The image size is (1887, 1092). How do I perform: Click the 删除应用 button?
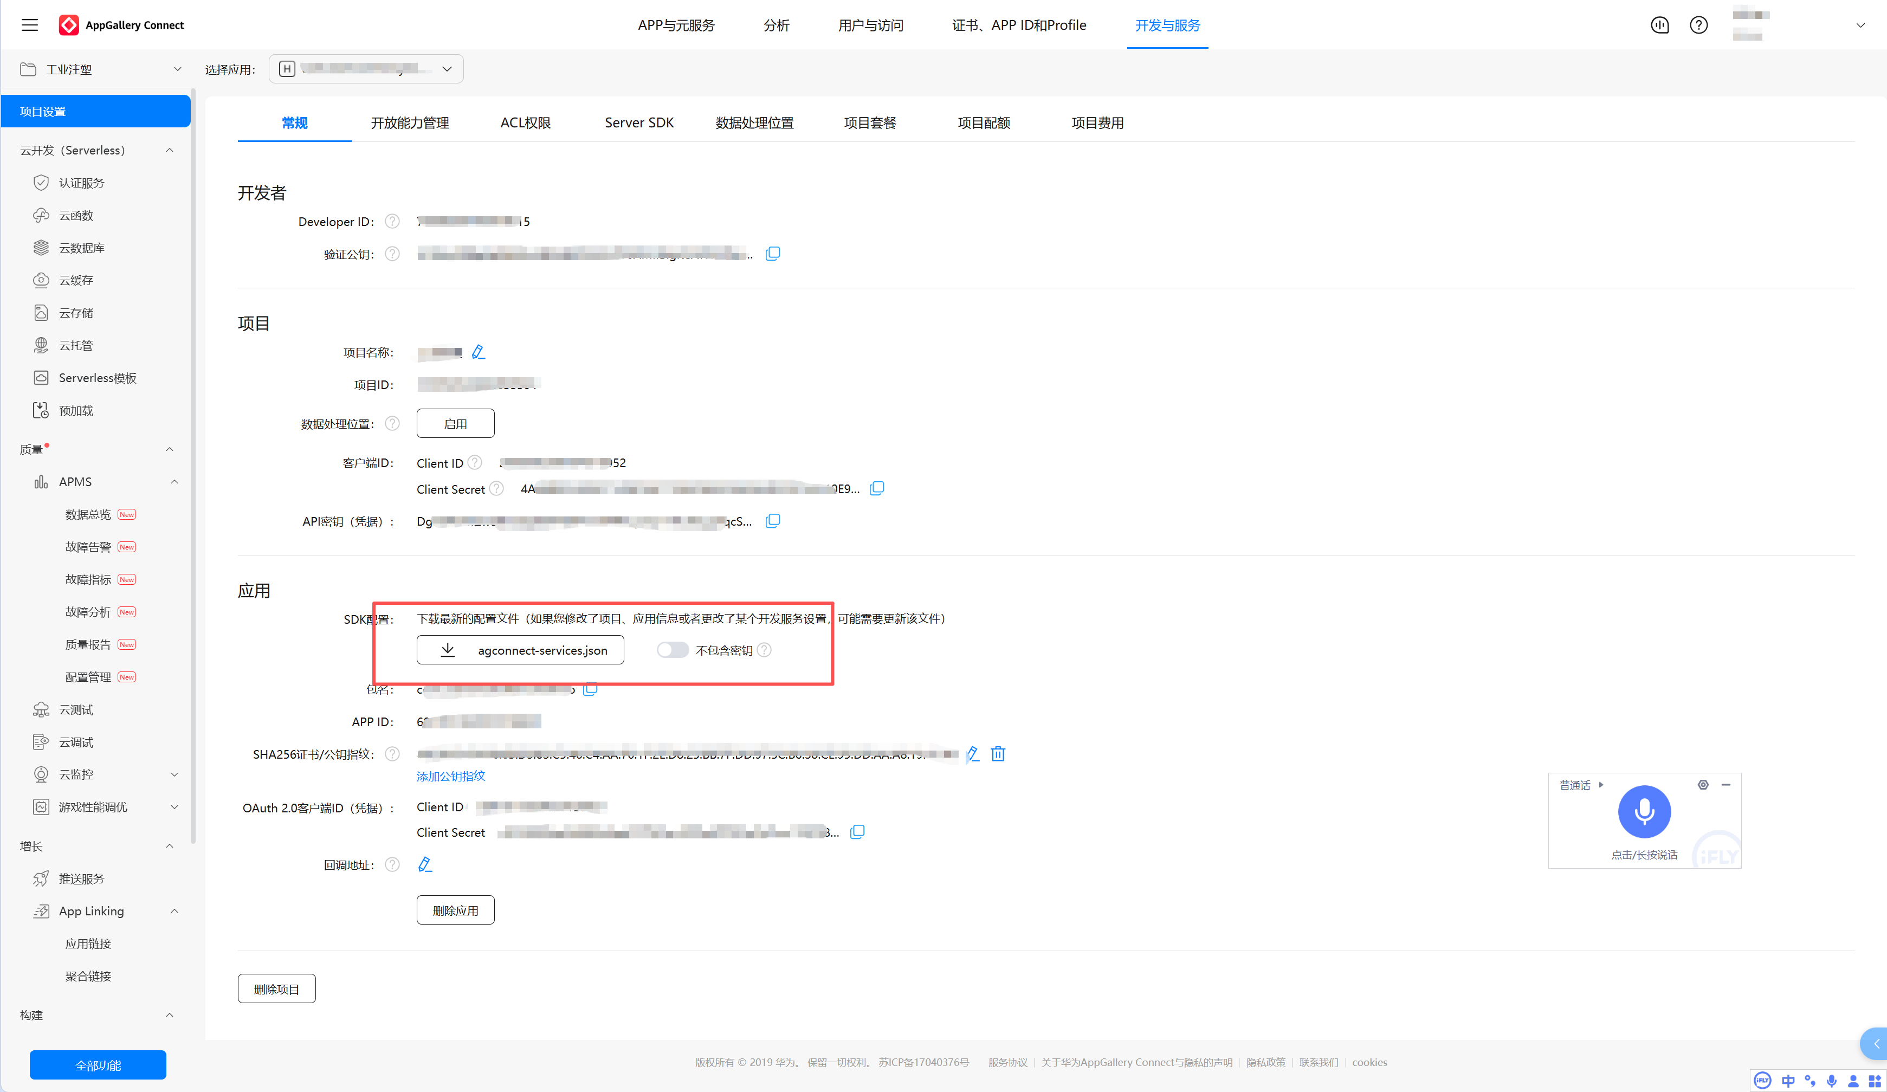(x=455, y=910)
